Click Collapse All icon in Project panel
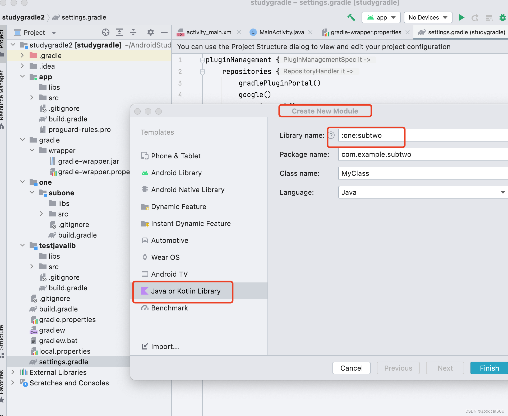The height and width of the screenshot is (416, 508). click(133, 32)
